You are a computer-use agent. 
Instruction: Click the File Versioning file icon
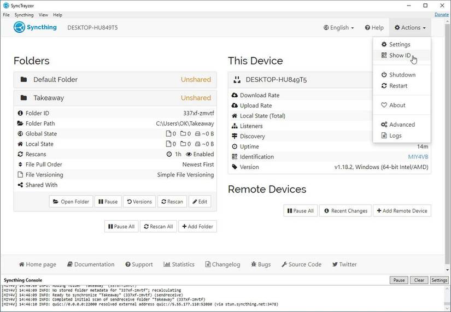pos(20,175)
